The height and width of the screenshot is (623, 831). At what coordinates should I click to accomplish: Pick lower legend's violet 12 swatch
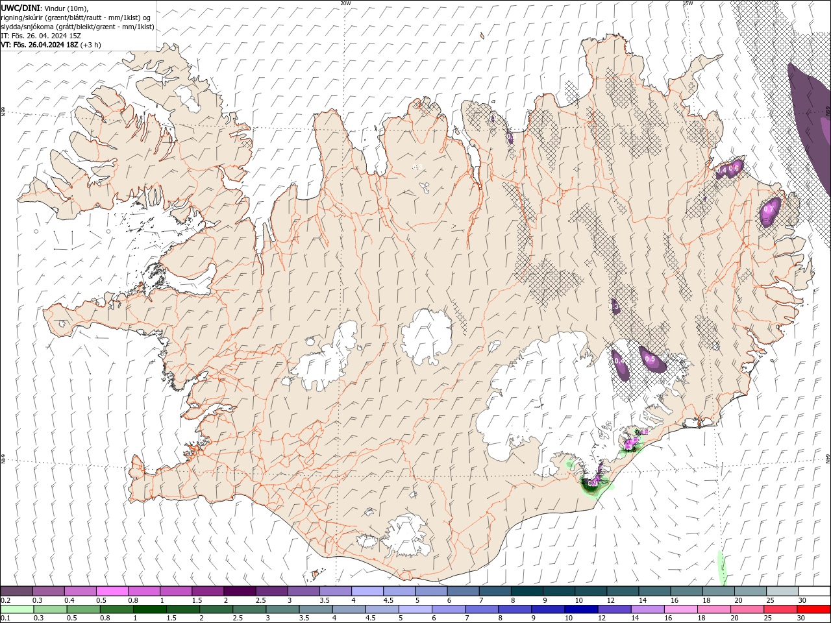coord(613,609)
